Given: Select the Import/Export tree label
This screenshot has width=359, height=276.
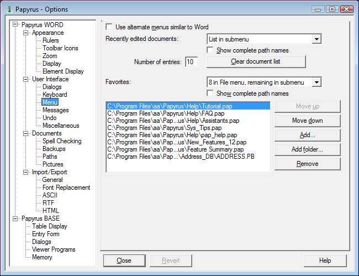Looking at the screenshot, I should 50,172.
